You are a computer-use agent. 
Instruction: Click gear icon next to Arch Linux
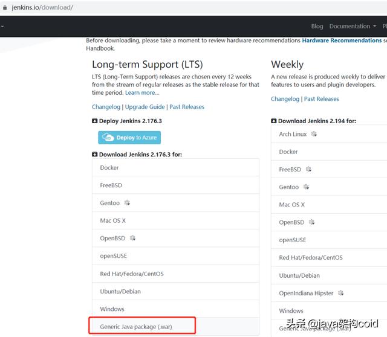(x=314, y=134)
